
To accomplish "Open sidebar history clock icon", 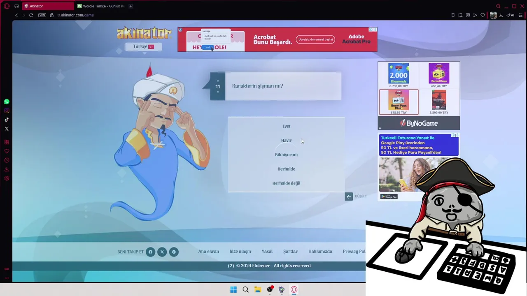I will coord(7,160).
